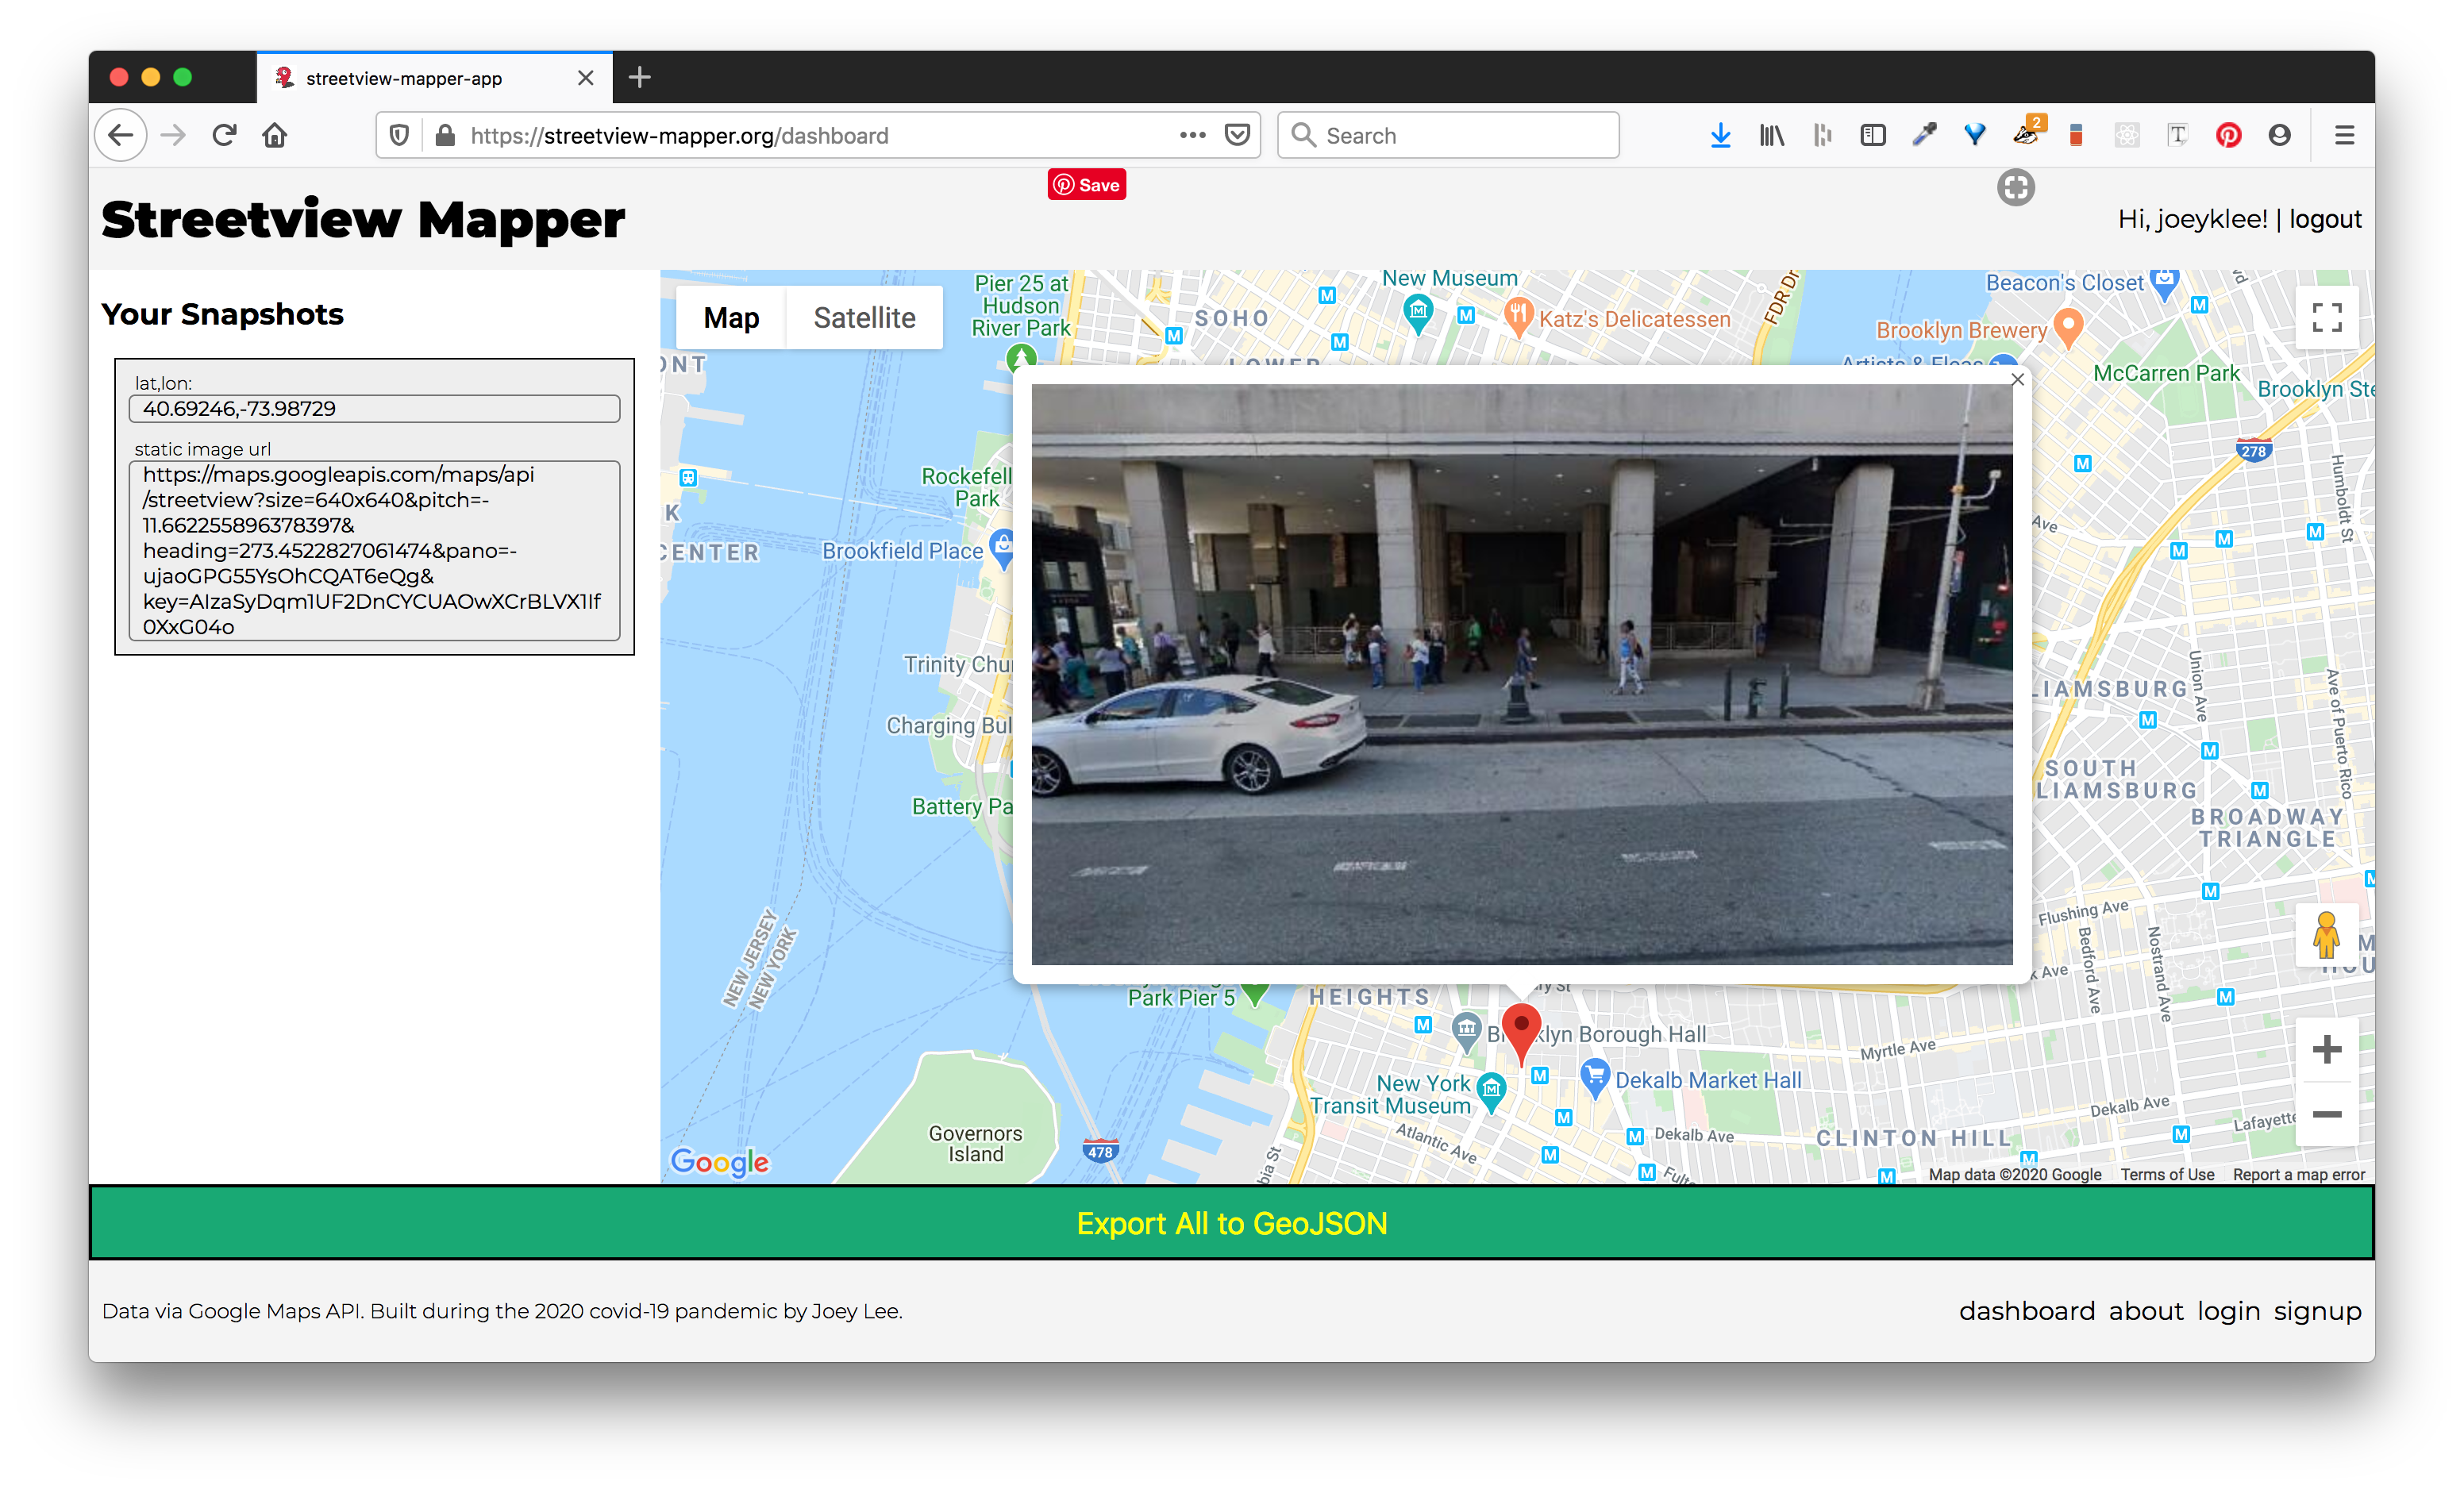Select the Map view type
The height and width of the screenshot is (1489, 2464).
(x=731, y=318)
